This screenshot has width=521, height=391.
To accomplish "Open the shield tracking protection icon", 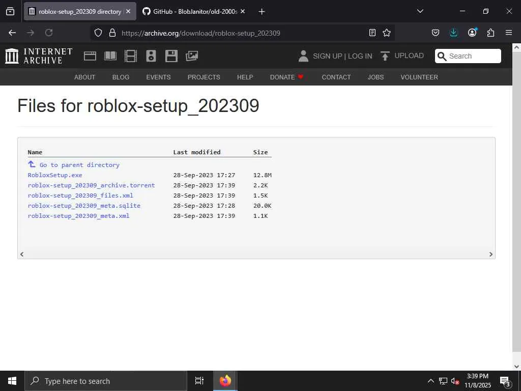I will click(98, 33).
